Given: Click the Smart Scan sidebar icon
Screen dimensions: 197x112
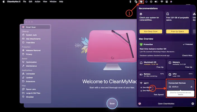Looking at the screenshot, I should 23,27.
